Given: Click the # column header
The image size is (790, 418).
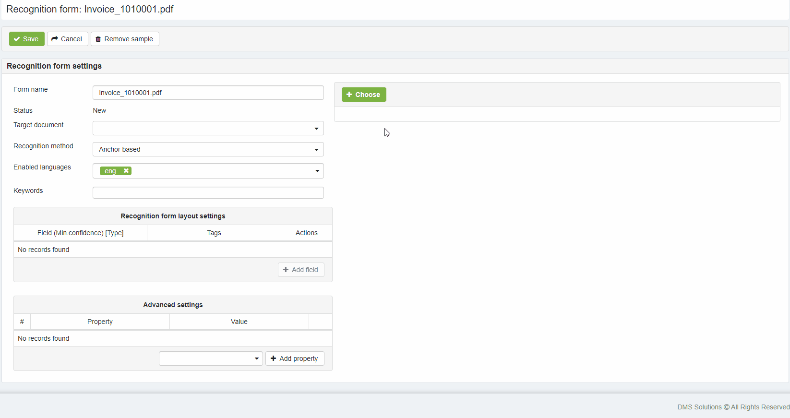Looking at the screenshot, I should click(22, 322).
